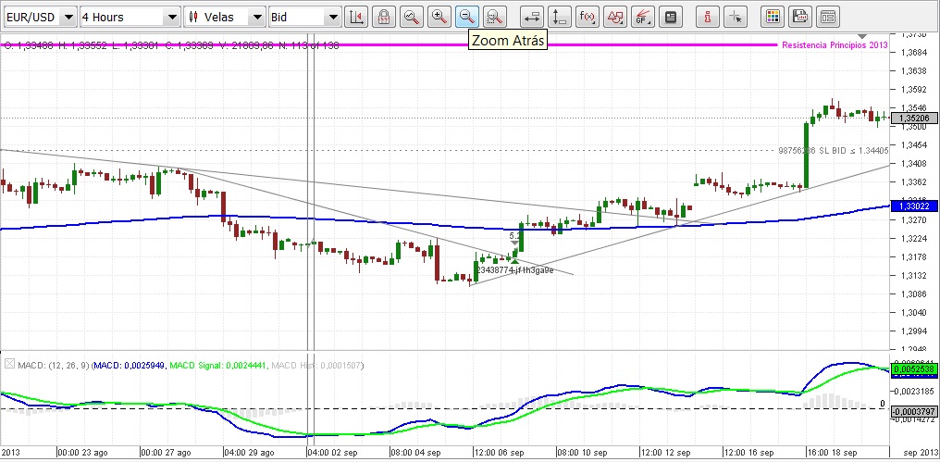This screenshot has height=462, width=940.
Task: Click the zoom in magnifier icon
Action: coord(439,17)
